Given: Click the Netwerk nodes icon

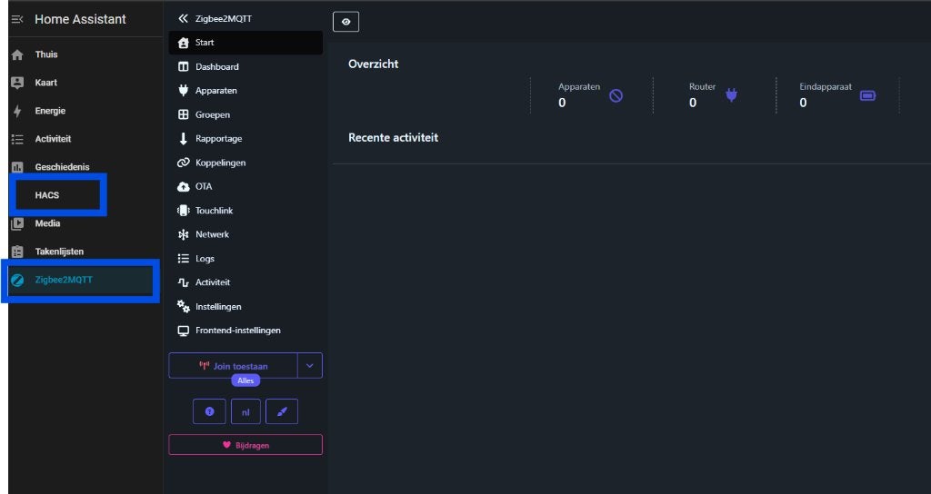Looking at the screenshot, I should pos(184,235).
